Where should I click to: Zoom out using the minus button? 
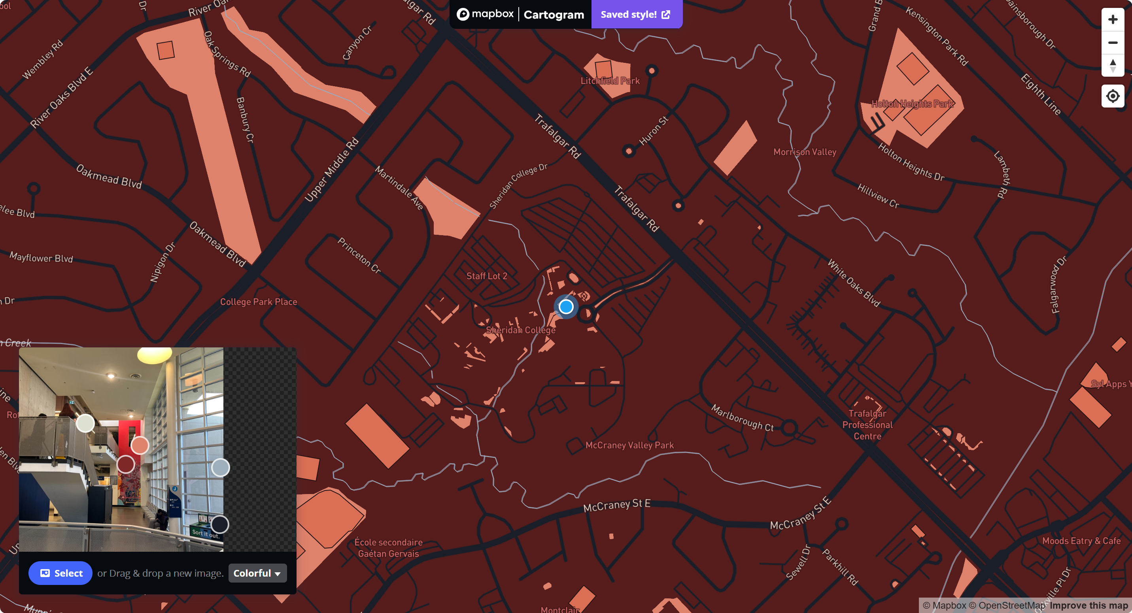(x=1113, y=43)
